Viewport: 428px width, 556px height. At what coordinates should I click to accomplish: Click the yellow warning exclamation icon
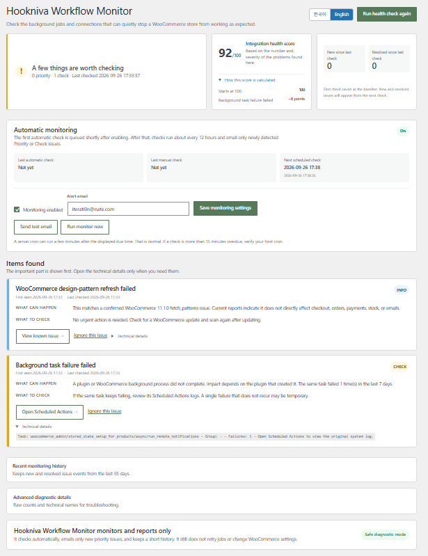click(22, 71)
